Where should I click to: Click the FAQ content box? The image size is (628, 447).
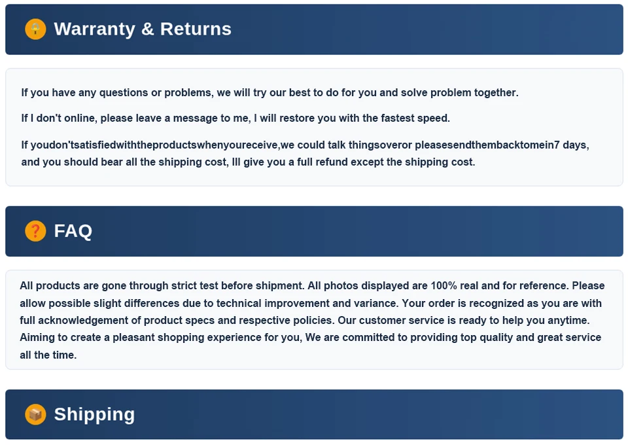pyautogui.click(x=314, y=319)
